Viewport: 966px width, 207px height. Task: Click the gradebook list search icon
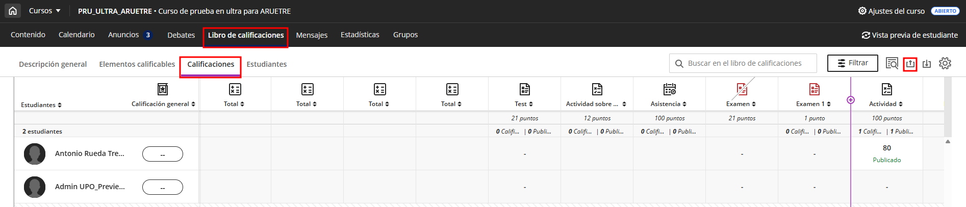[x=892, y=64]
